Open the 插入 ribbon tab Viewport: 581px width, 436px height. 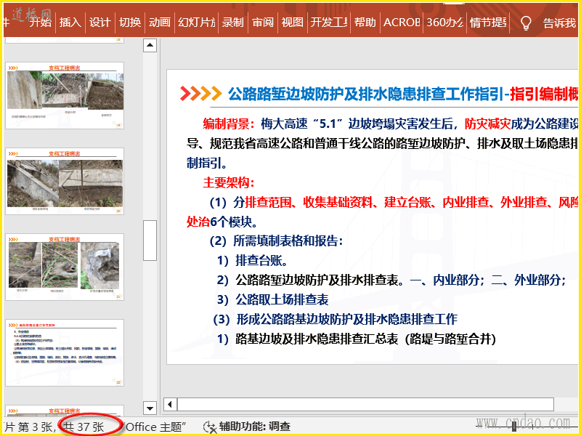70,23
